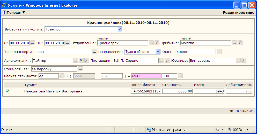Image resolution: width=257 pixels, height=134 pixels.
Task: Open ellipsis selector for Стоимость за
Action: coord(80,69)
